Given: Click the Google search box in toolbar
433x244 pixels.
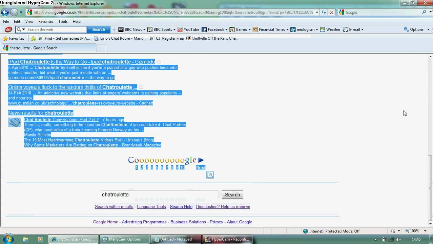Looking at the screenshot, I should point(379,12).
